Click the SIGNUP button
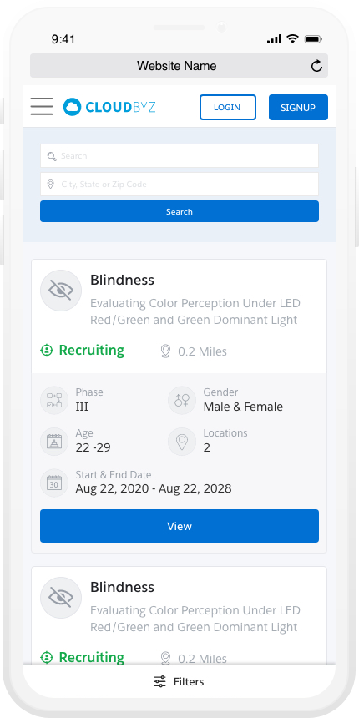This screenshot has height=718, width=359. tap(298, 107)
